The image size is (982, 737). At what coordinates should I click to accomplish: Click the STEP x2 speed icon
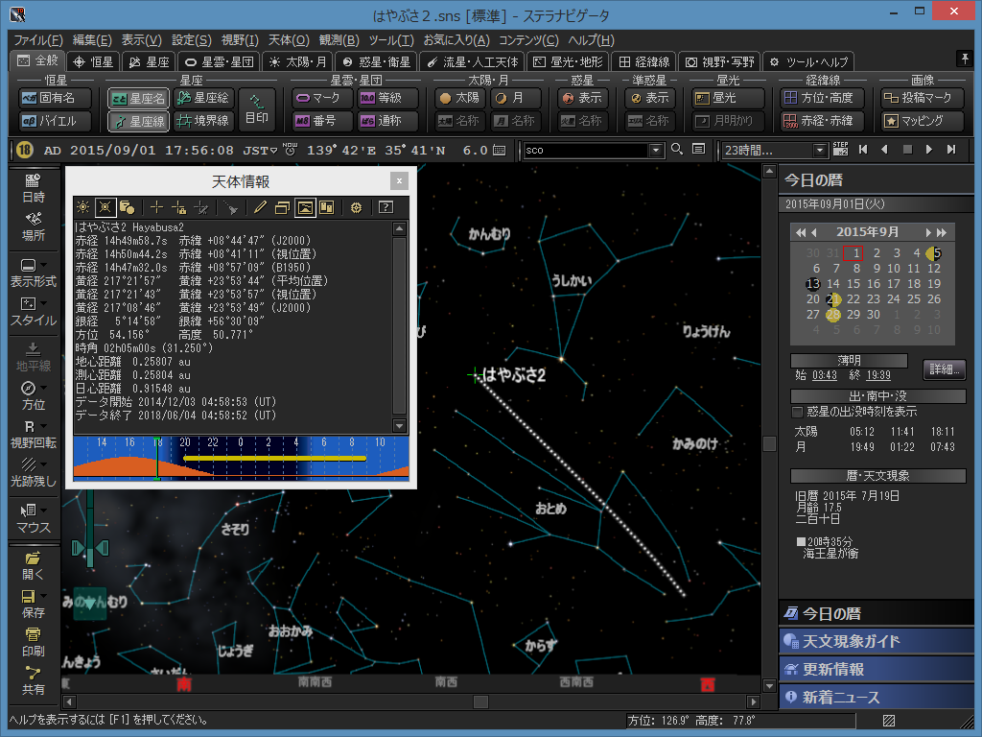840,149
